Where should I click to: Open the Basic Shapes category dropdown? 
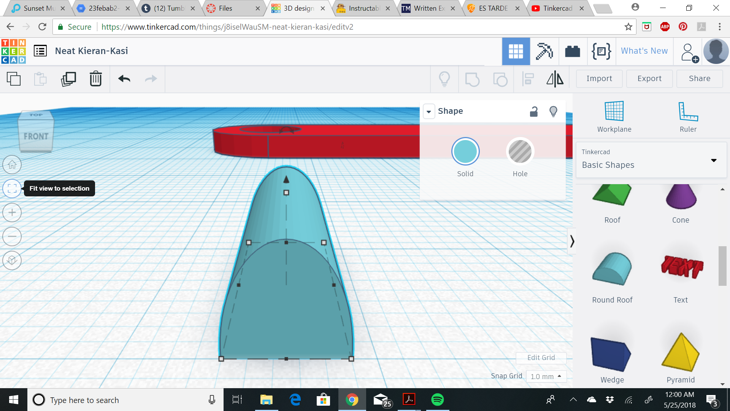coord(651,160)
